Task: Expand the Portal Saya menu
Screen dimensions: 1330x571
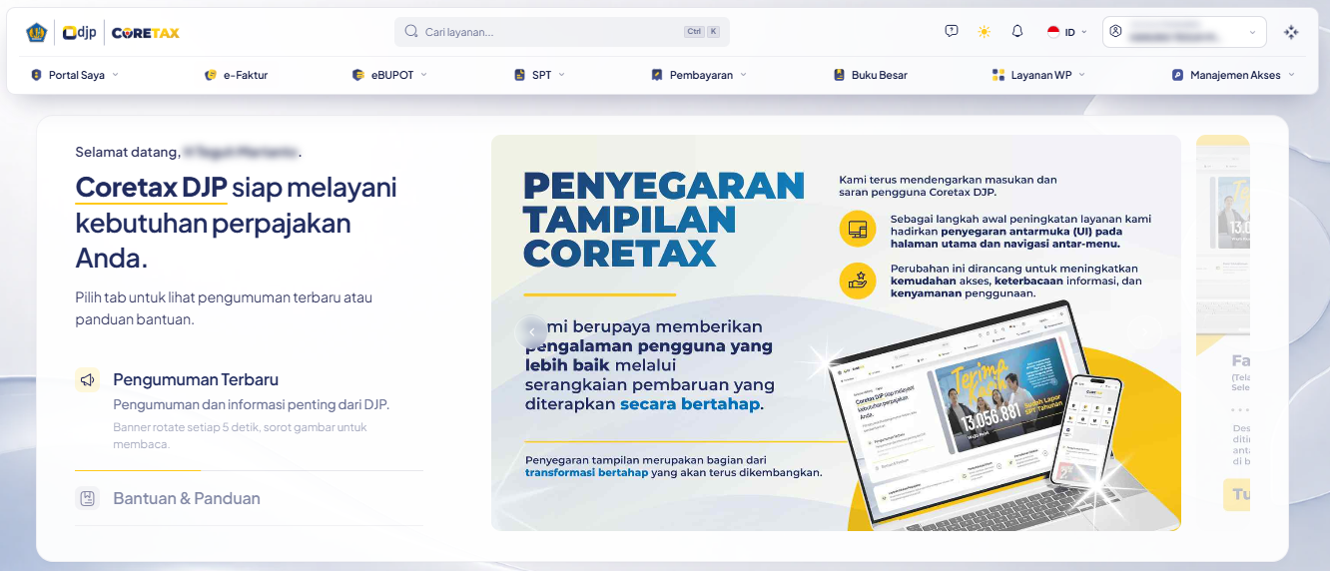Action: pyautogui.click(x=74, y=75)
